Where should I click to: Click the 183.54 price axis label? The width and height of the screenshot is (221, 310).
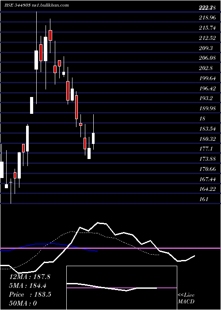[x=207, y=129]
